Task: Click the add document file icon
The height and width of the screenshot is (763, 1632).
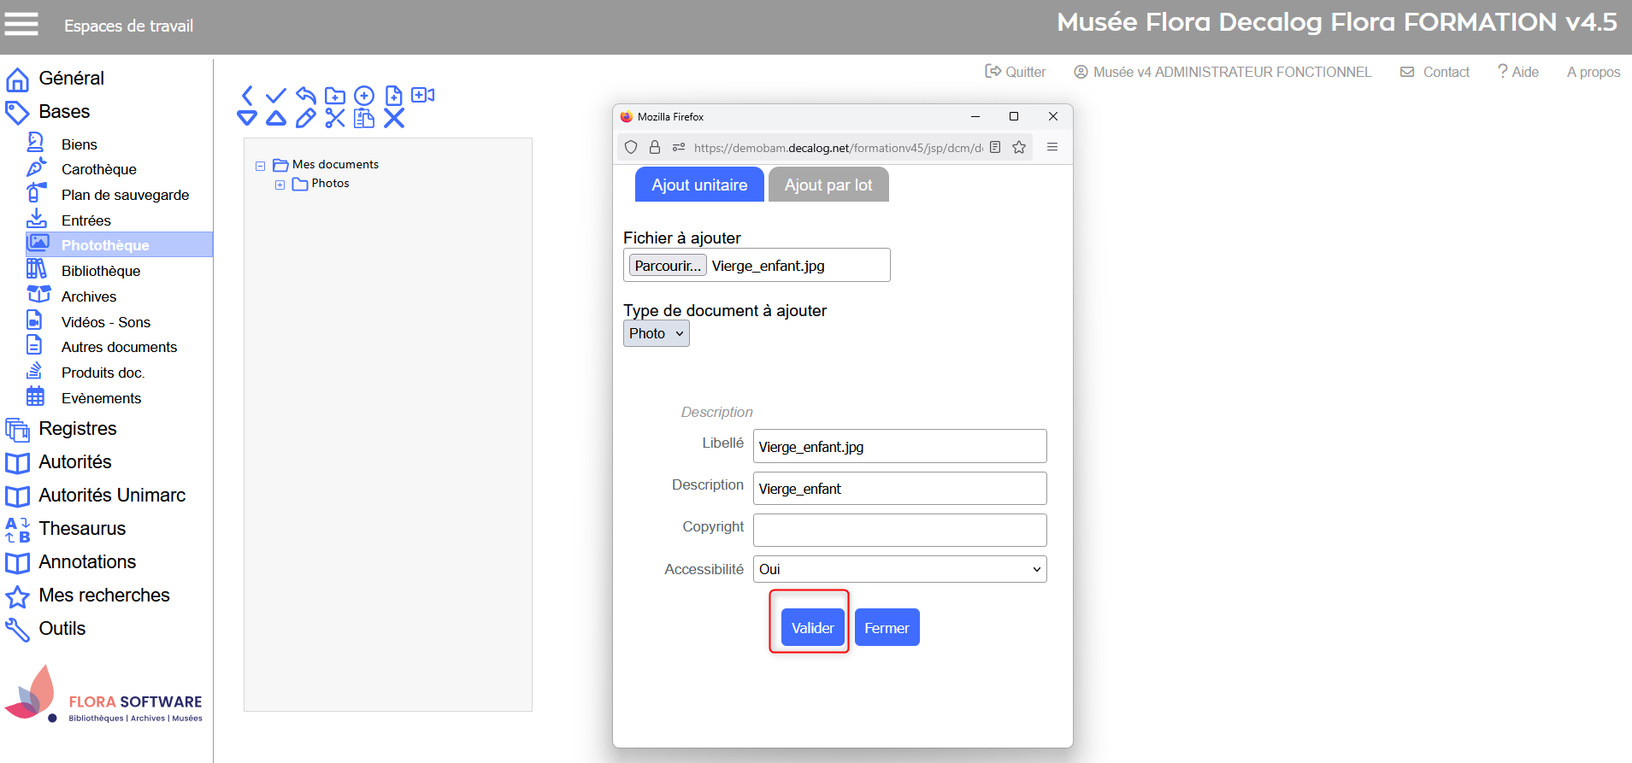Action: pos(393,96)
